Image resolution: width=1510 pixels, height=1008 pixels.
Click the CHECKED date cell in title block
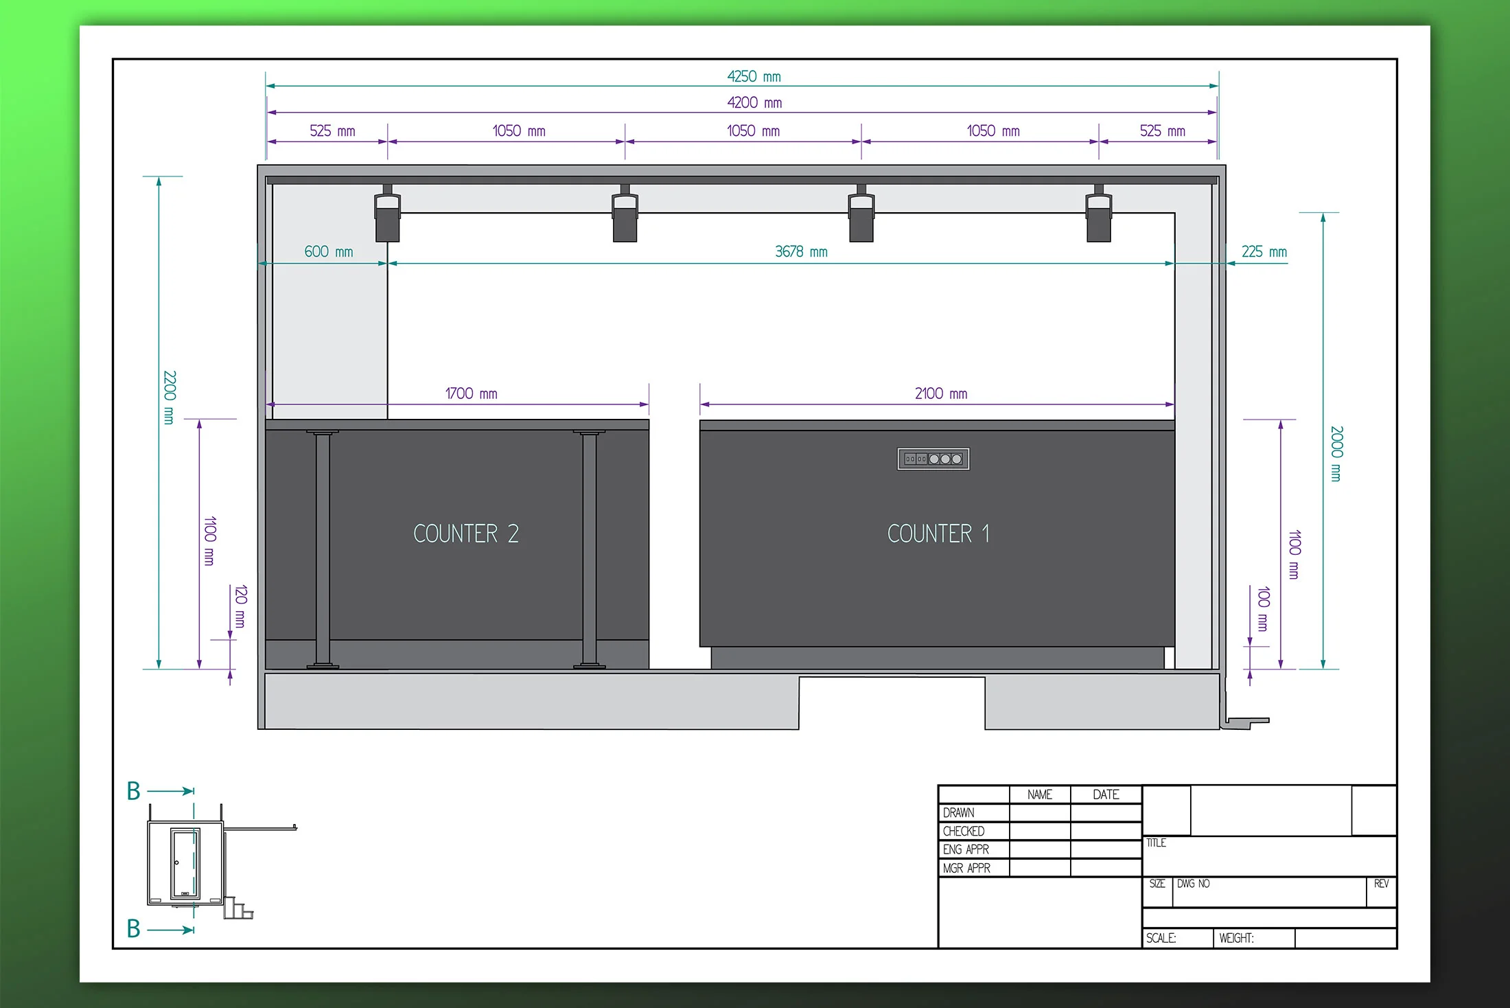click(1106, 832)
